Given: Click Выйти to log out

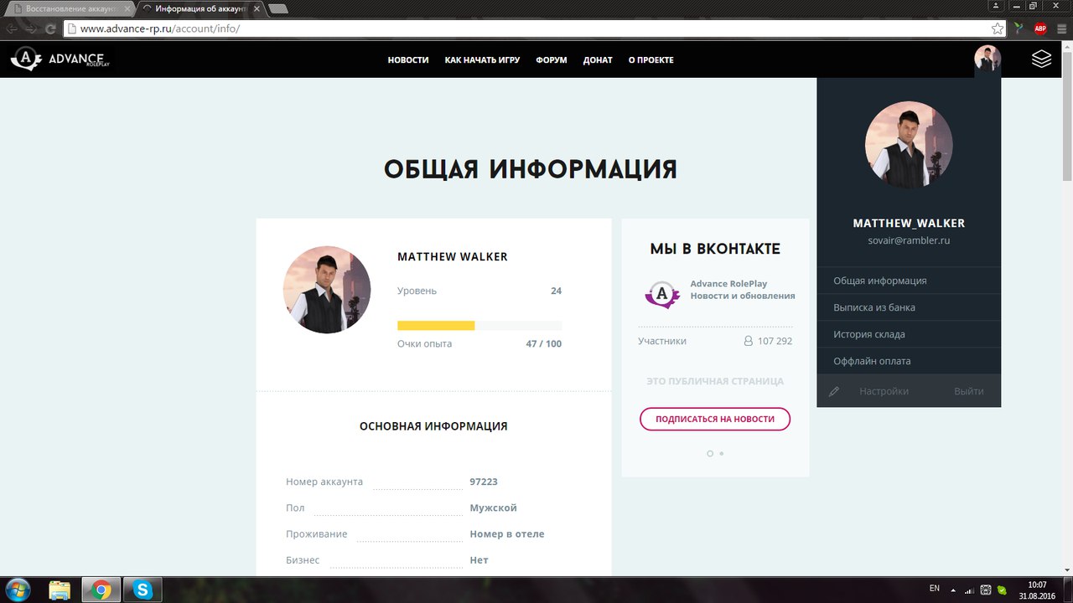Looking at the screenshot, I should pyautogui.click(x=969, y=391).
